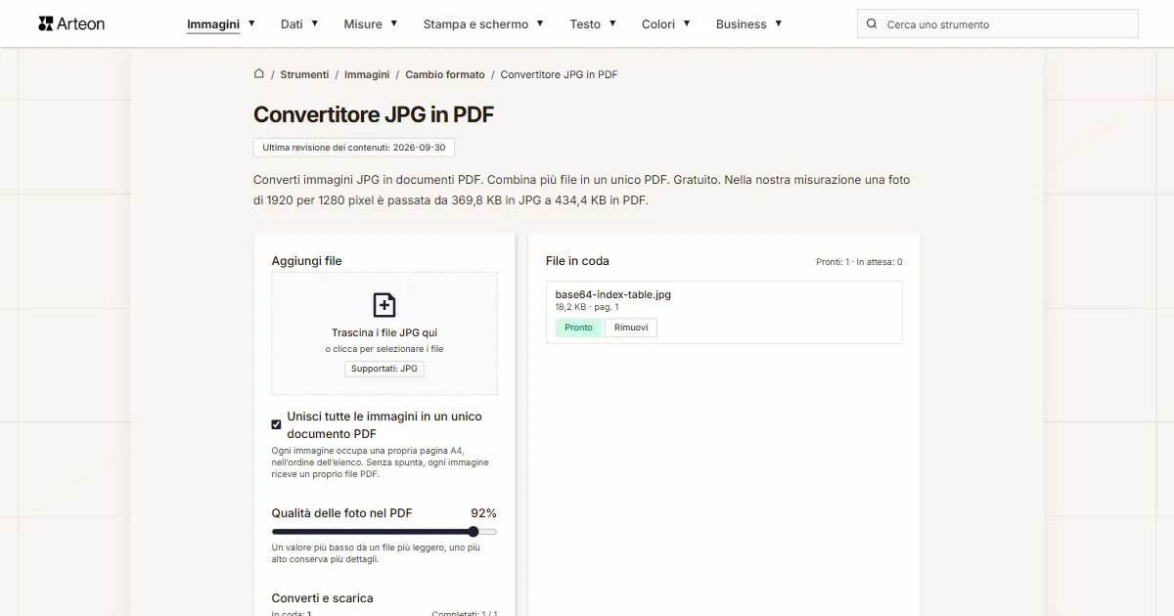Screen dimensions: 1174x616
Task: Click the home icon in breadcrumb
Action: point(259,73)
